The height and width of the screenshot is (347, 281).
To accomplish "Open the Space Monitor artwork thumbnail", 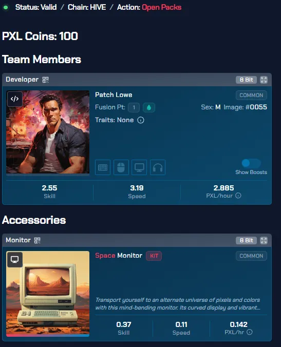I will point(48,294).
